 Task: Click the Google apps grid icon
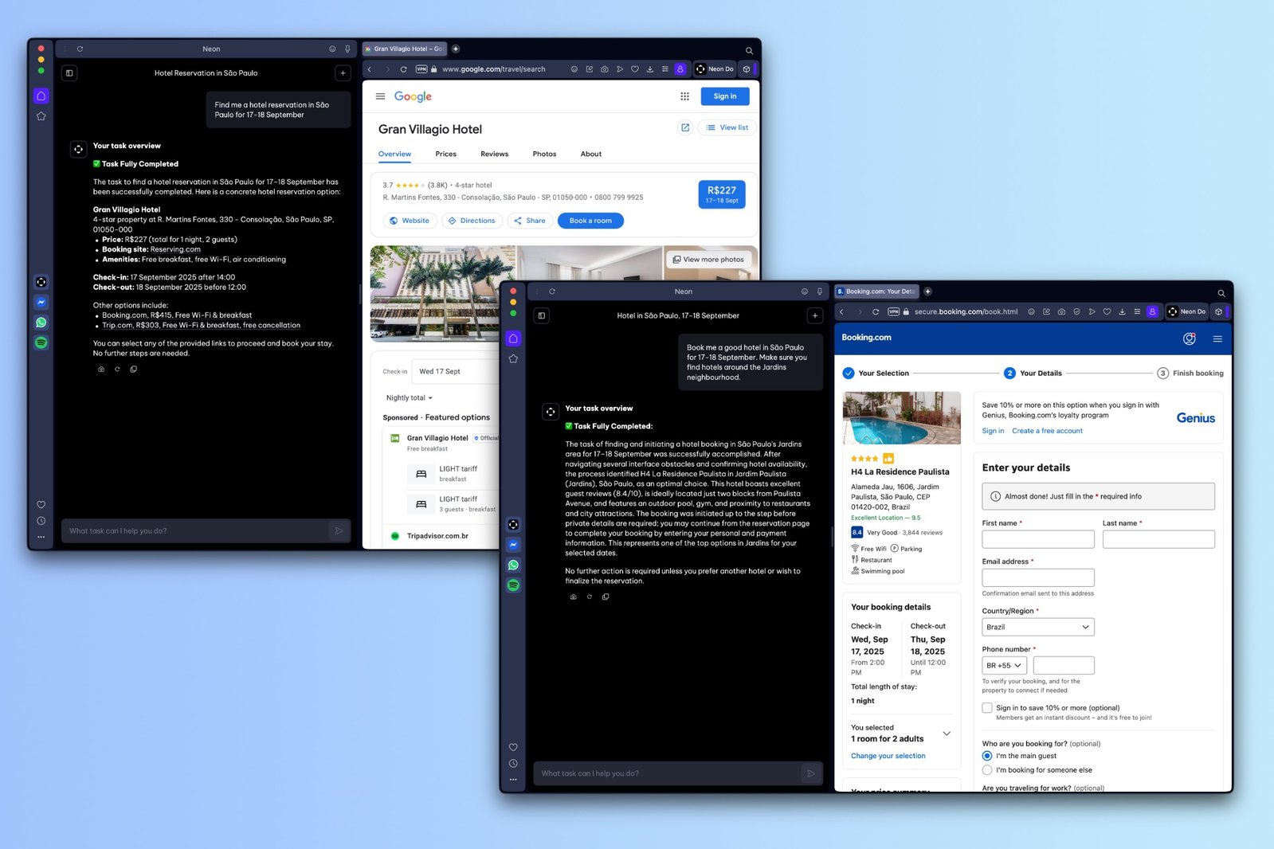[x=684, y=96]
